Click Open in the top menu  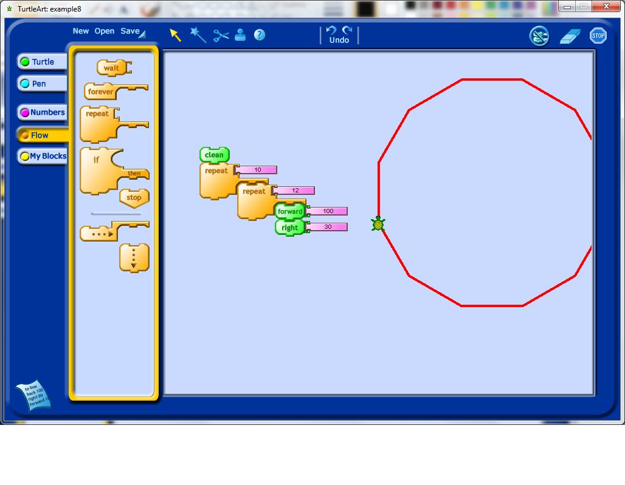(105, 31)
